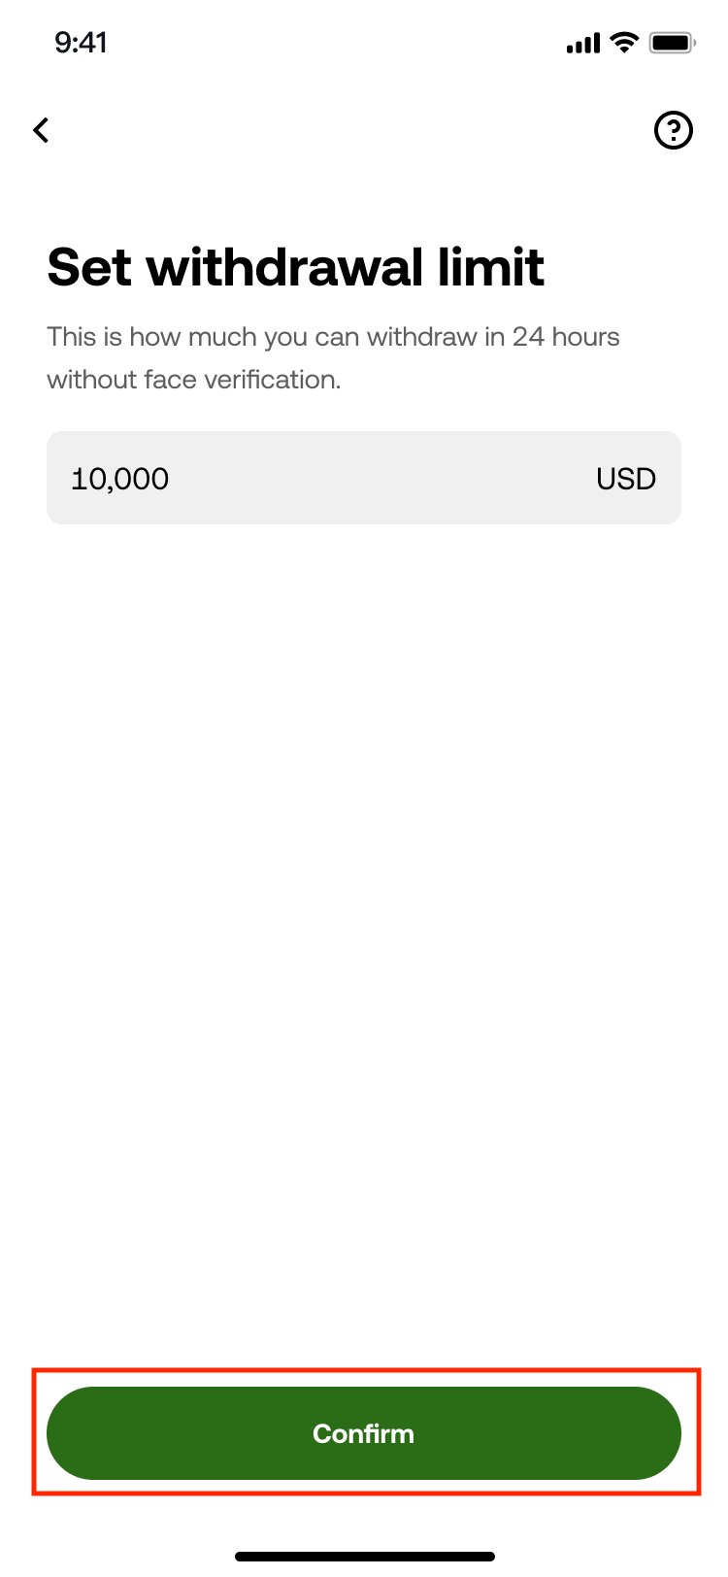
Task: Focus the withdrawal limit amount field
Action: tap(364, 478)
